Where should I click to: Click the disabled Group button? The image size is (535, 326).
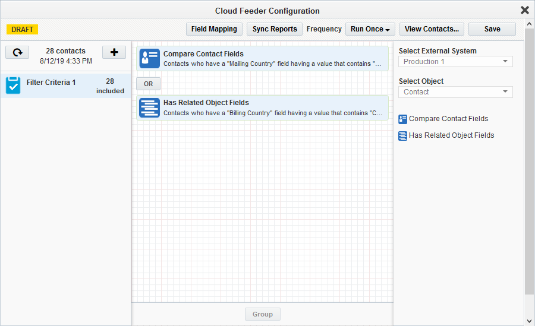262,314
